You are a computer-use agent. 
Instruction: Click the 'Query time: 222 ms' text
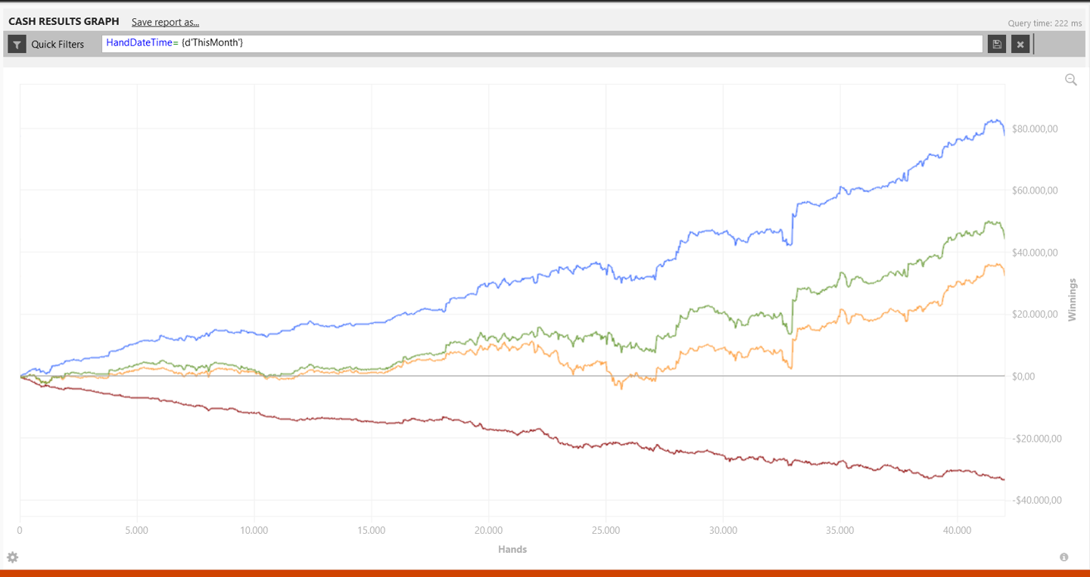[1045, 23]
